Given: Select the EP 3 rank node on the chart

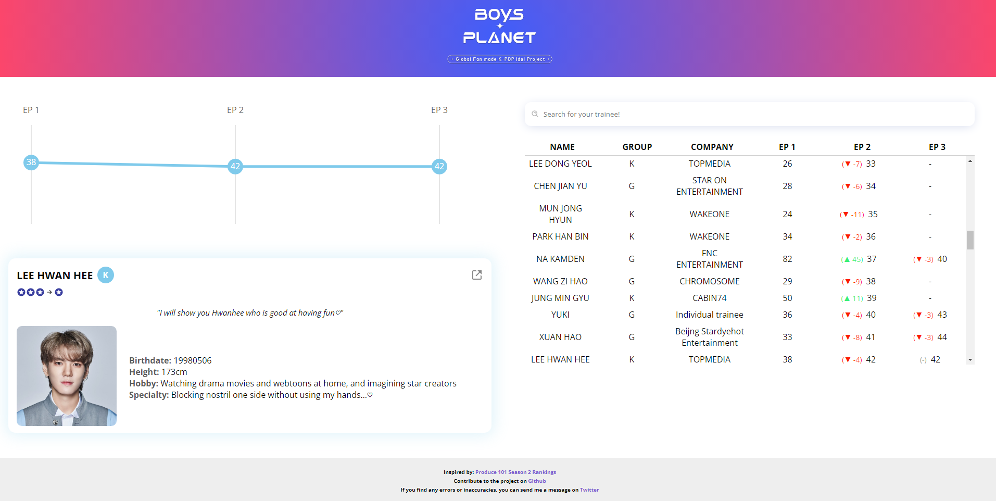Looking at the screenshot, I should [439, 167].
